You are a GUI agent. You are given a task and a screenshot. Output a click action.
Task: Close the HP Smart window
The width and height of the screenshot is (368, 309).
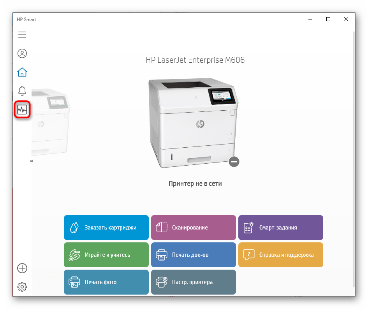coord(346,19)
